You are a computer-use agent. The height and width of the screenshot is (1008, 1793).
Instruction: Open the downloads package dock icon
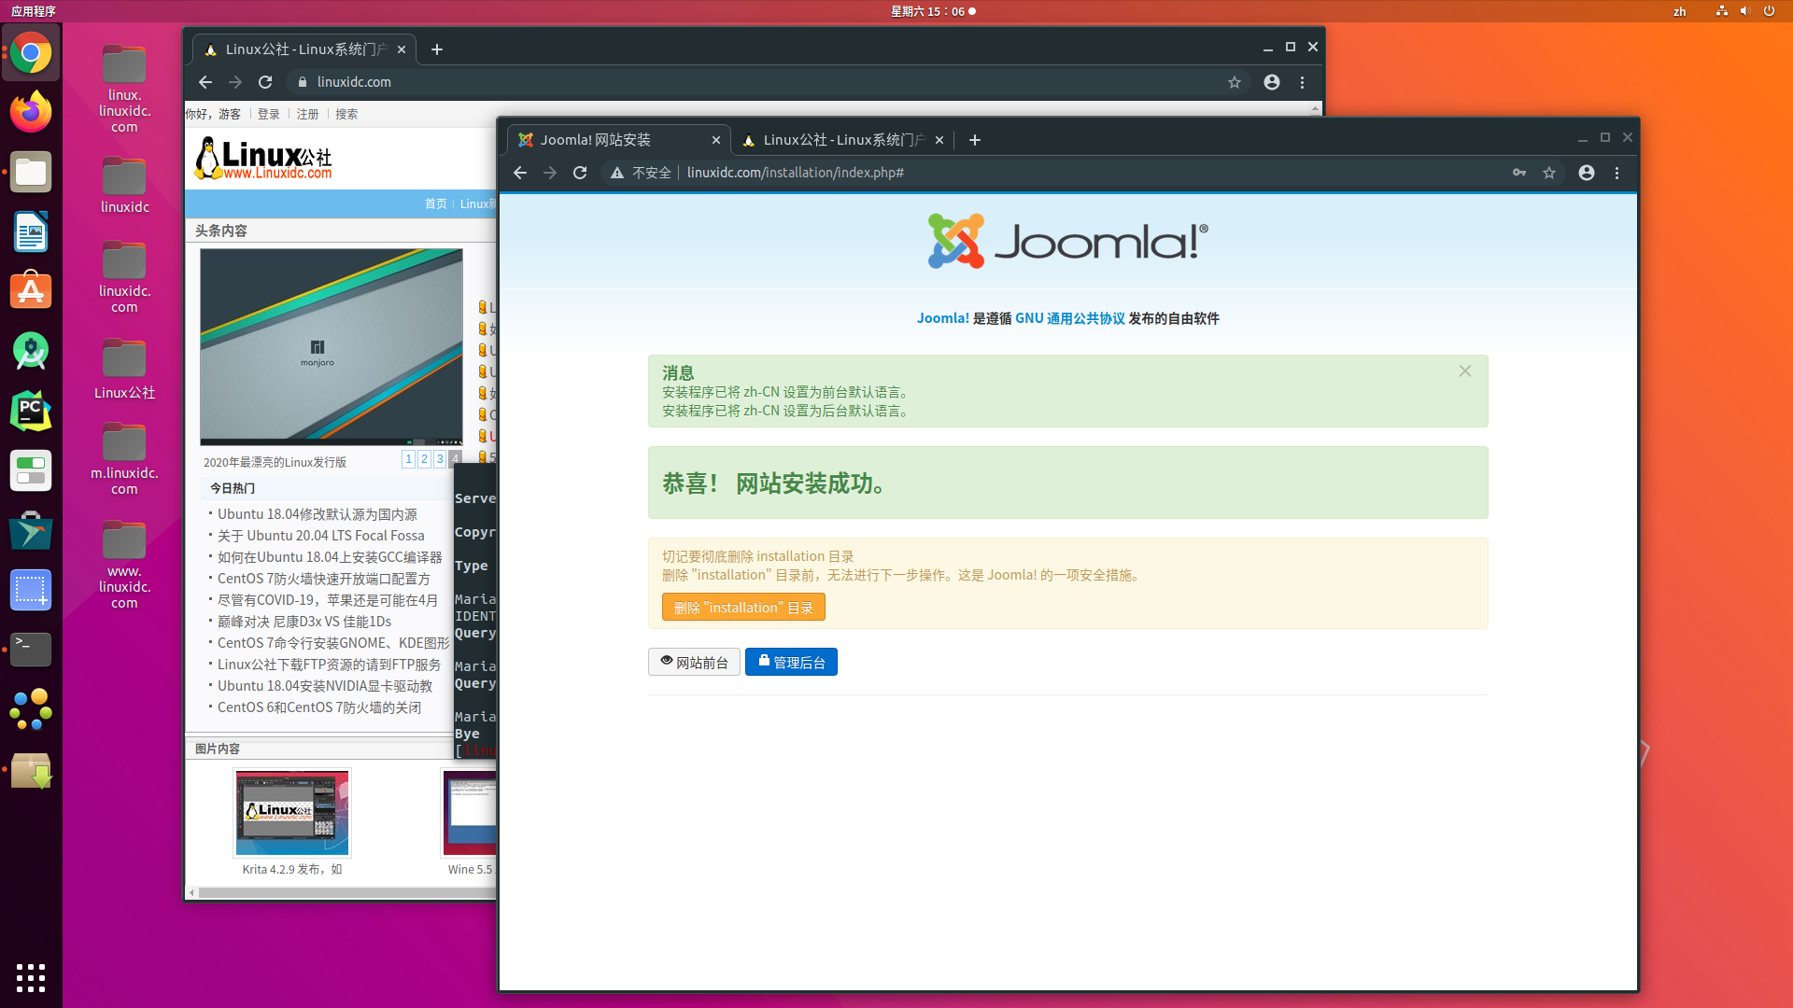click(31, 771)
